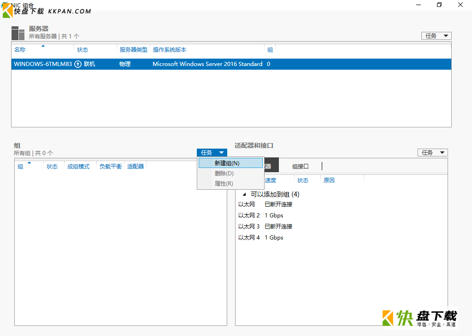Click the online status icon next to 联机
The height and width of the screenshot is (336, 472).
[78, 64]
